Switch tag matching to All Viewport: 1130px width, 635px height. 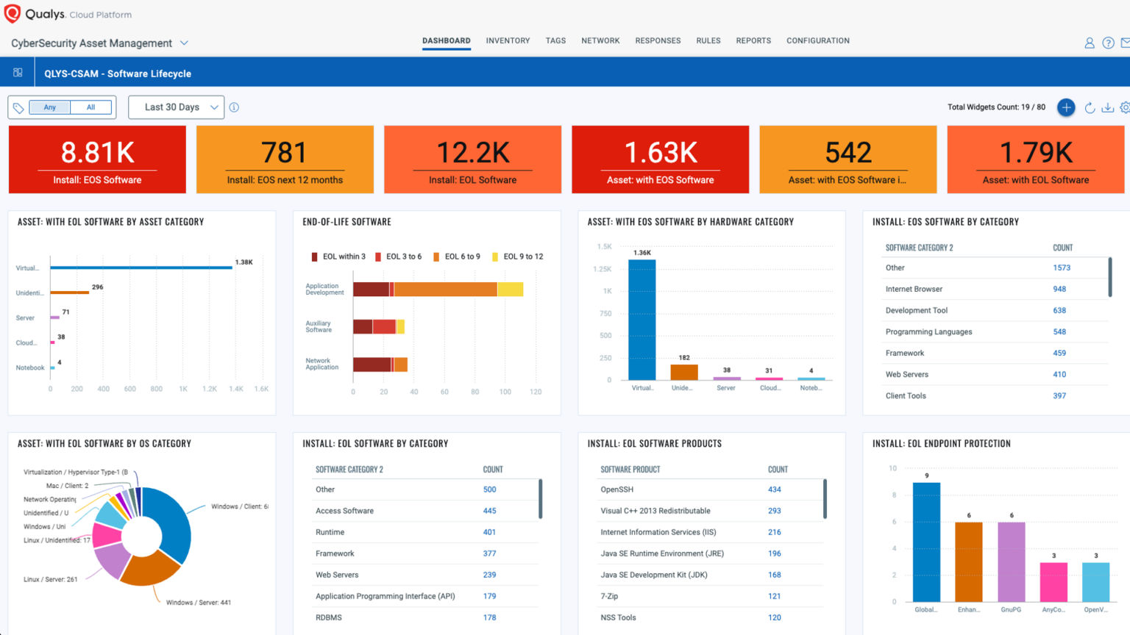[x=91, y=107]
